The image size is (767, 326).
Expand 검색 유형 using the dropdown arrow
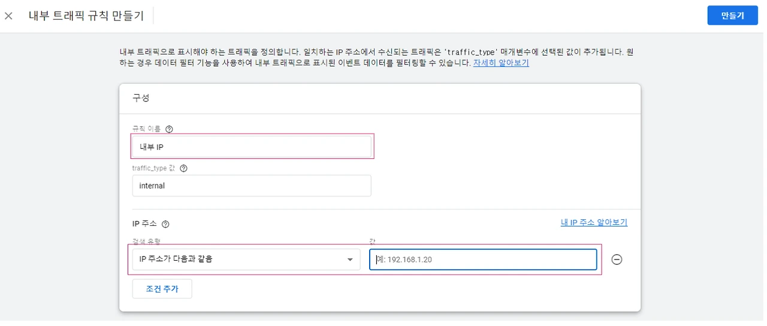click(350, 260)
